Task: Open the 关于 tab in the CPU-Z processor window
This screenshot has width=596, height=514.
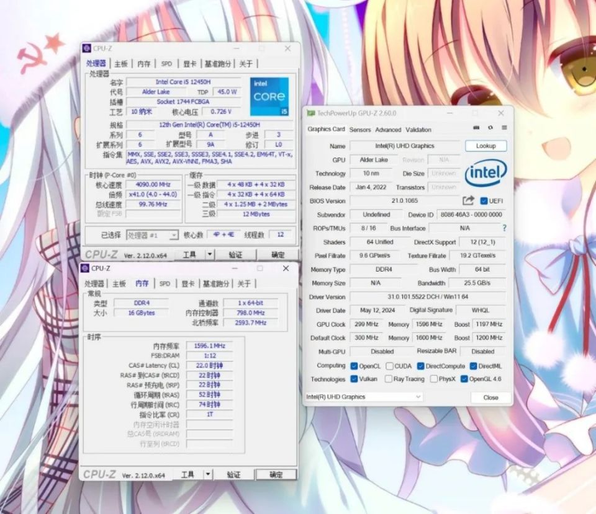Action: coord(246,64)
